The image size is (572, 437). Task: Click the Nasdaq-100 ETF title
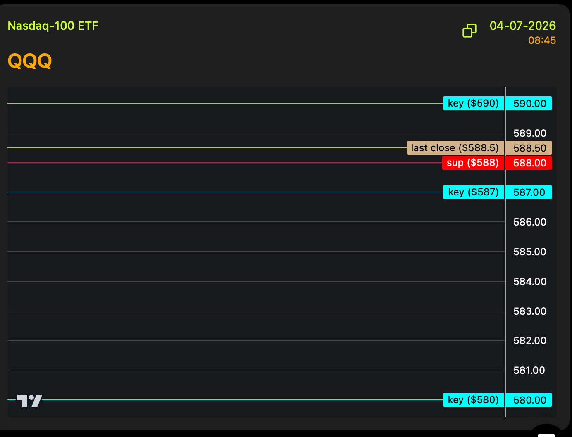[x=53, y=26]
